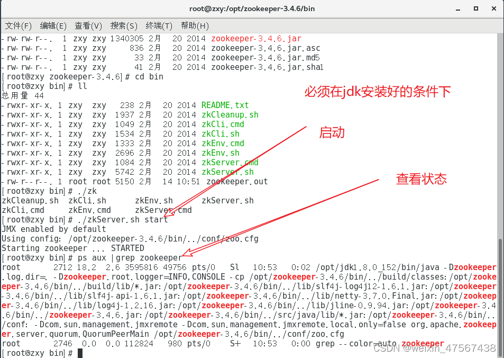
Task: Click 'JMX enabled by default' output line
Action: (x=53, y=229)
